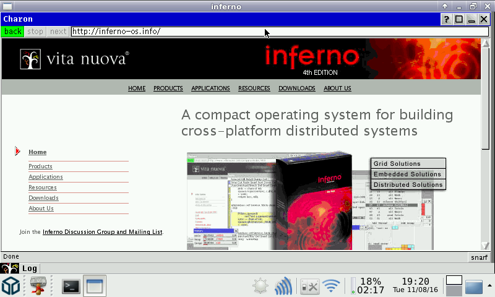Open the brightness sun icon in tray
Viewport: 495px width, 297px height.
pyautogui.click(x=260, y=286)
